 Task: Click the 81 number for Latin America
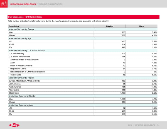tap(110, 84)
